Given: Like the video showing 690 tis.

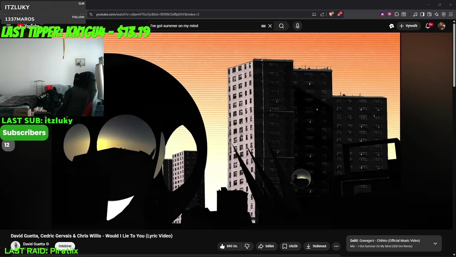Looking at the screenshot, I should 229,246.
